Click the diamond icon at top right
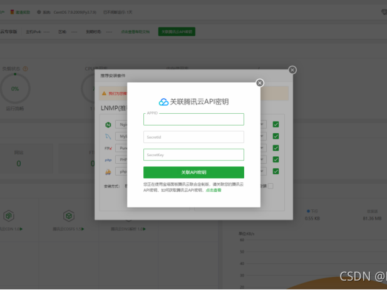Screen dimensions: 387x290 pos(384,12)
